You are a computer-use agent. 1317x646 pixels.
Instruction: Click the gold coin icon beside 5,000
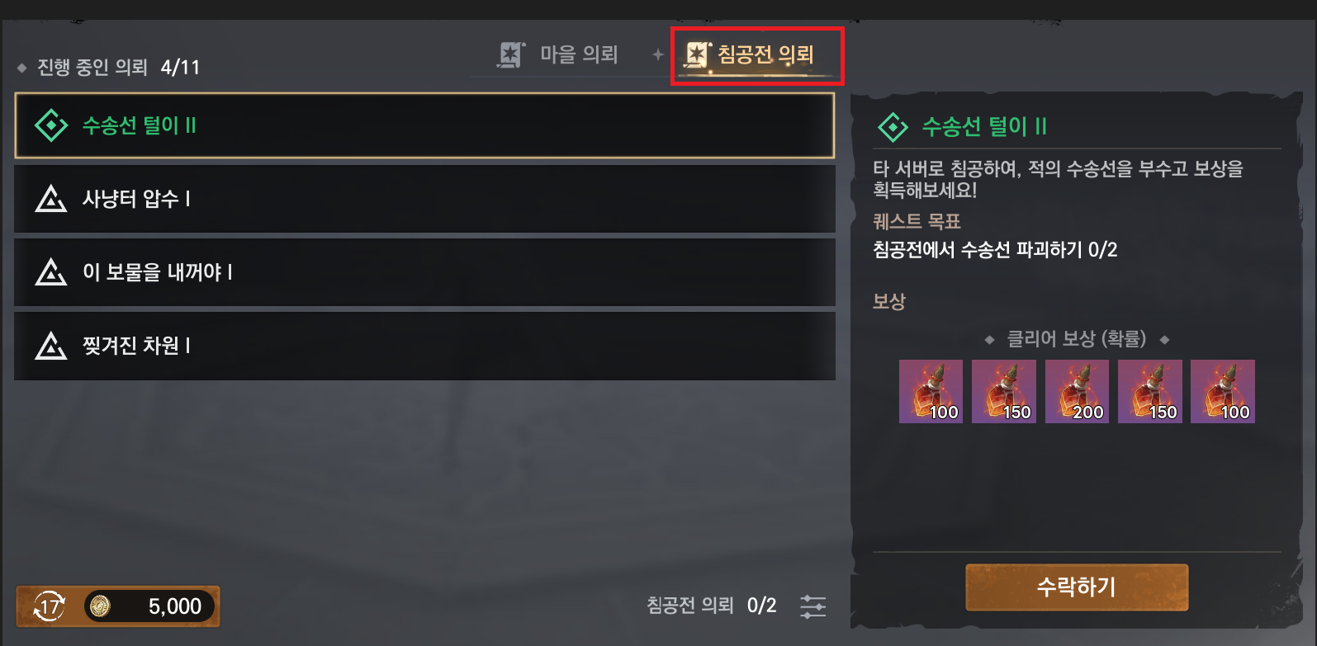point(100,606)
